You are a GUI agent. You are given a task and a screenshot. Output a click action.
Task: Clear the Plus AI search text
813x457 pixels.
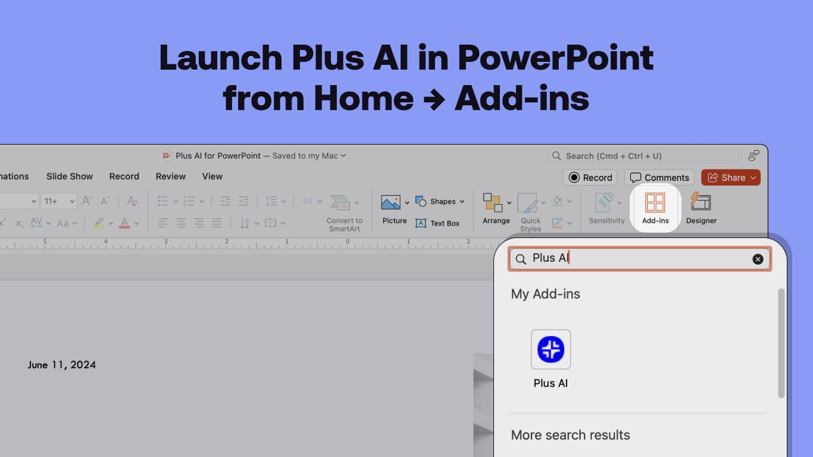[x=758, y=259]
